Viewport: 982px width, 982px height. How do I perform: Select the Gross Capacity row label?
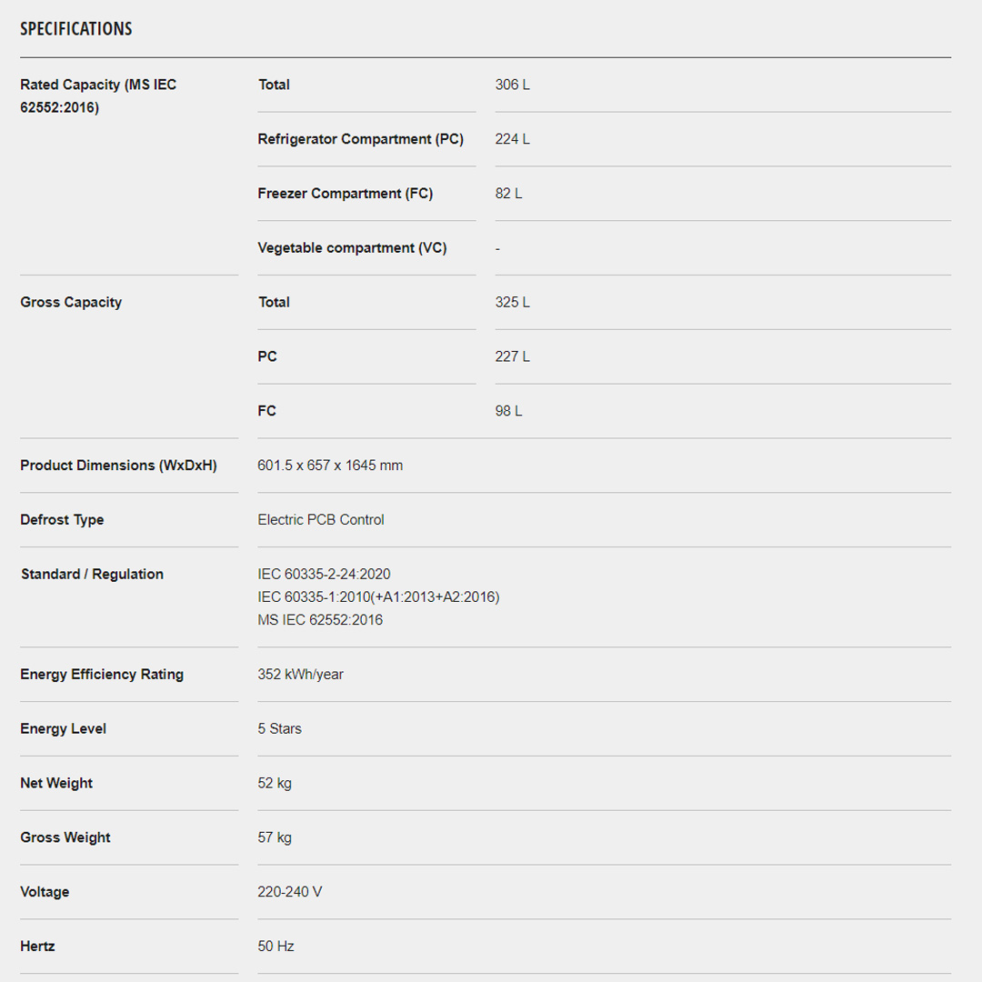click(x=71, y=302)
